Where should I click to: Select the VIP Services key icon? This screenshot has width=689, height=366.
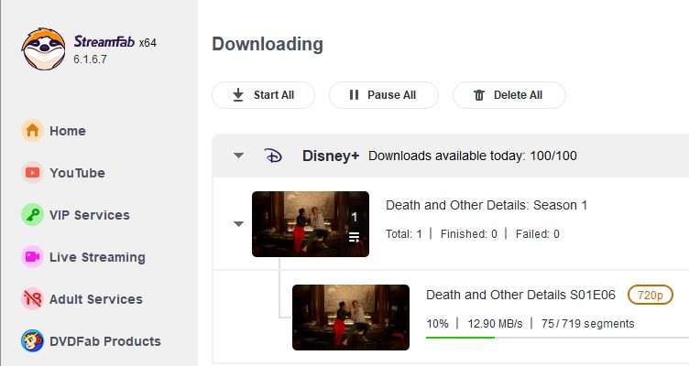pos(32,215)
